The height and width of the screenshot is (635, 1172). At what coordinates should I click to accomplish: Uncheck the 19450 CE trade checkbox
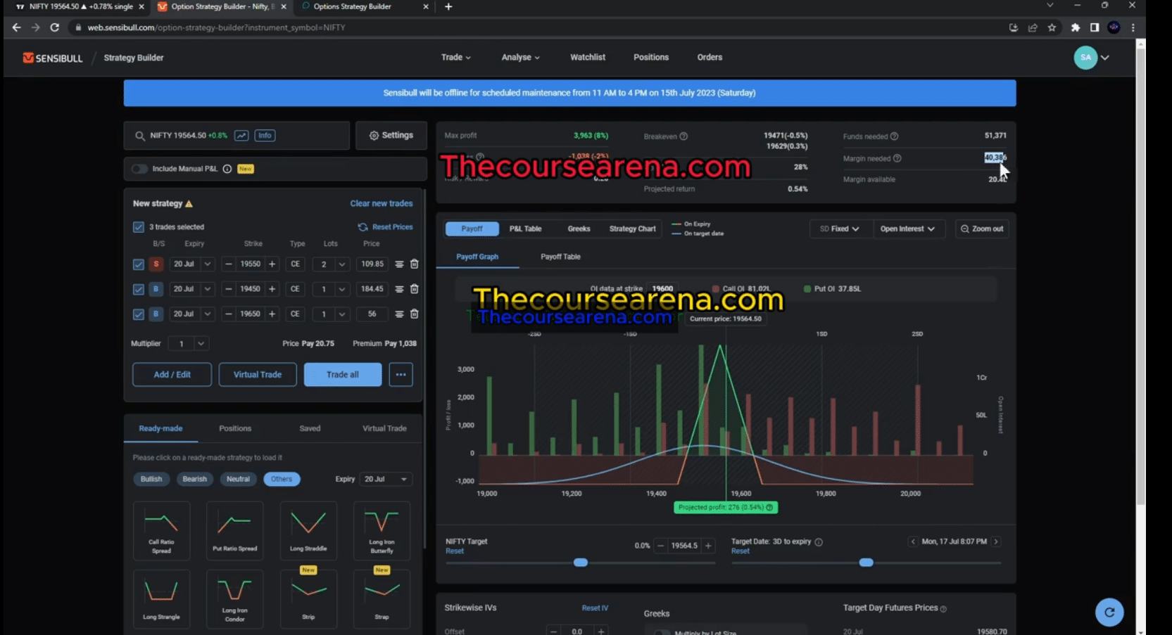[139, 289]
